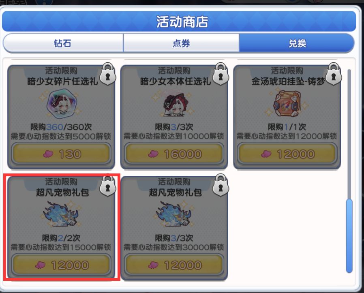
Task: Tap the 暗少女本体 character image
Action: click(x=174, y=105)
